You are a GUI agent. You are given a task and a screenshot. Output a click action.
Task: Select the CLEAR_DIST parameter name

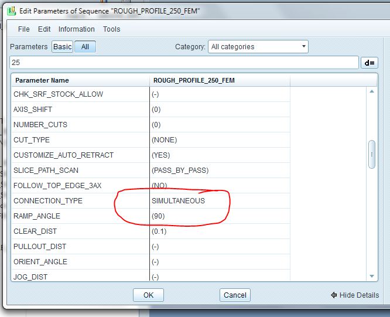[35, 231]
